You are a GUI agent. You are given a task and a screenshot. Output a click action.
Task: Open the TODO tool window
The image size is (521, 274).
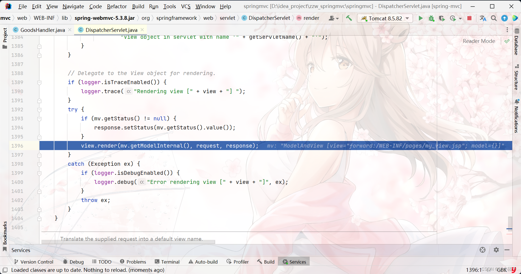pyautogui.click(x=102, y=262)
